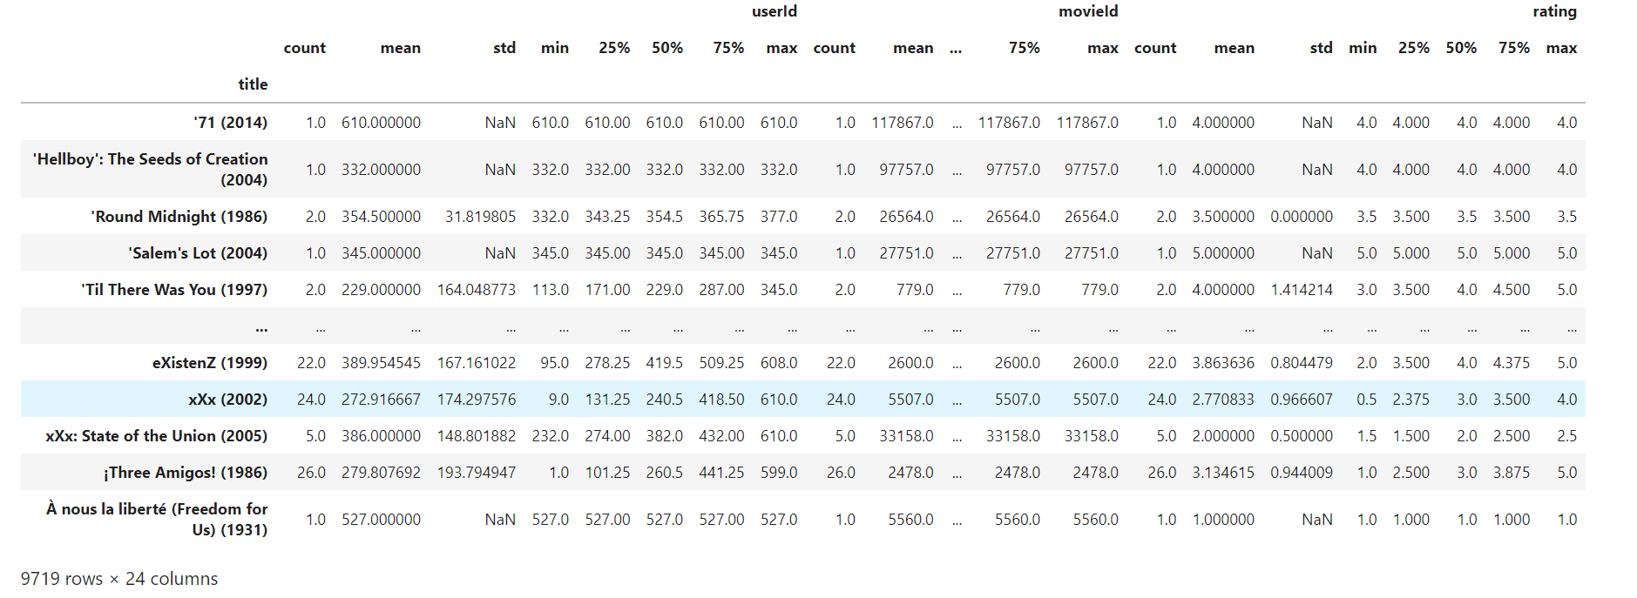Click the mean value 272.916667 in xXx row
The height and width of the screenshot is (598, 1637).
(x=381, y=400)
